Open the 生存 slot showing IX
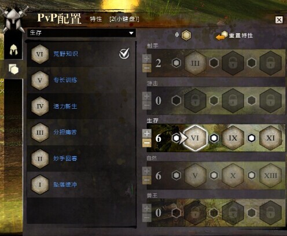287x236 pixels. point(233,138)
